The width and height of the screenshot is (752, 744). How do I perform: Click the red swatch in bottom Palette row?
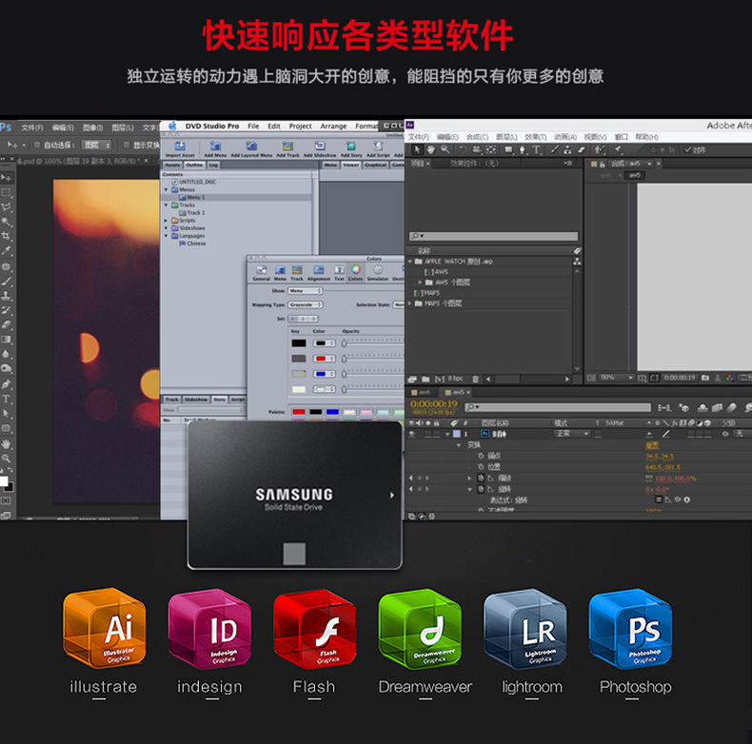[x=298, y=412]
